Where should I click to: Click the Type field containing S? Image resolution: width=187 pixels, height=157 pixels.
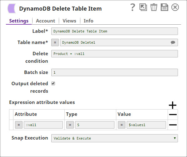tap(95, 125)
